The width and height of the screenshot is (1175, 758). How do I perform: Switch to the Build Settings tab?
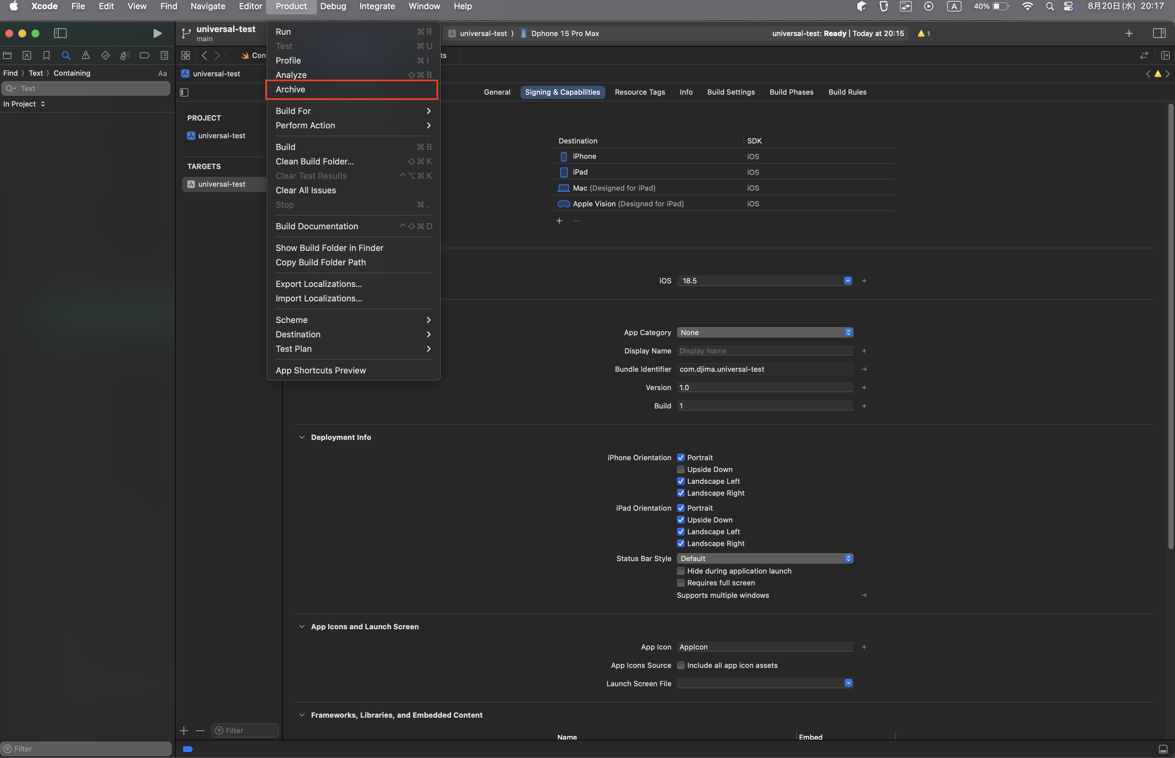(x=731, y=92)
